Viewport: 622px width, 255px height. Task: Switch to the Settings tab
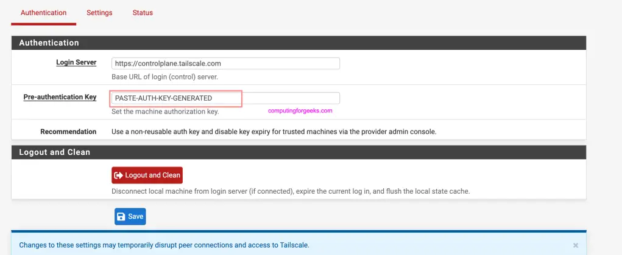[99, 13]
